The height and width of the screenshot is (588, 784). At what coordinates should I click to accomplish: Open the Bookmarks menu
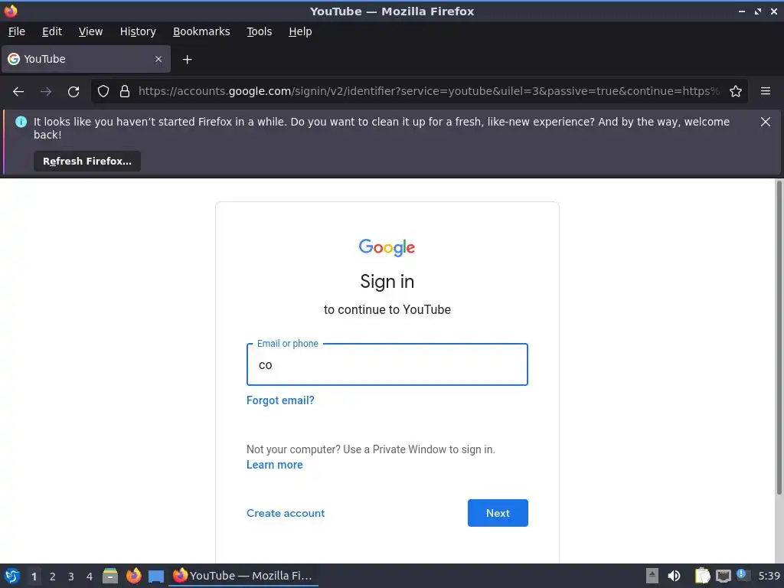(201, 31)
